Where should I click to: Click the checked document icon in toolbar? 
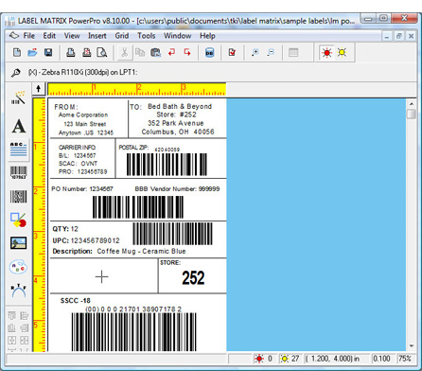[232, 52]
